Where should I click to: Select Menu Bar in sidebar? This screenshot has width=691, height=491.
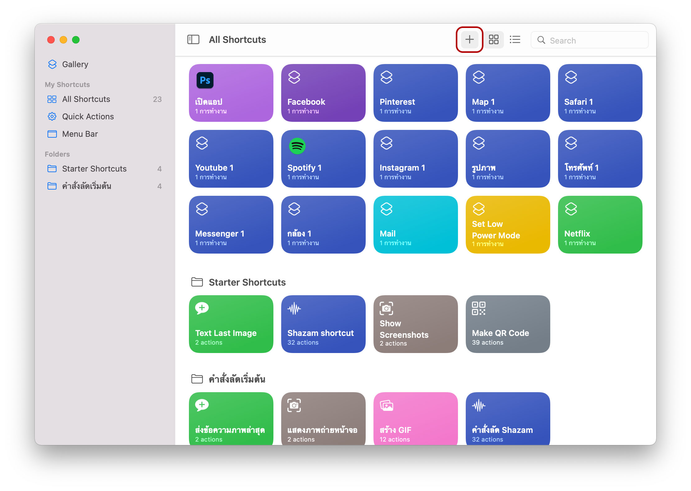pyautogui.click(x=80, y=134)
